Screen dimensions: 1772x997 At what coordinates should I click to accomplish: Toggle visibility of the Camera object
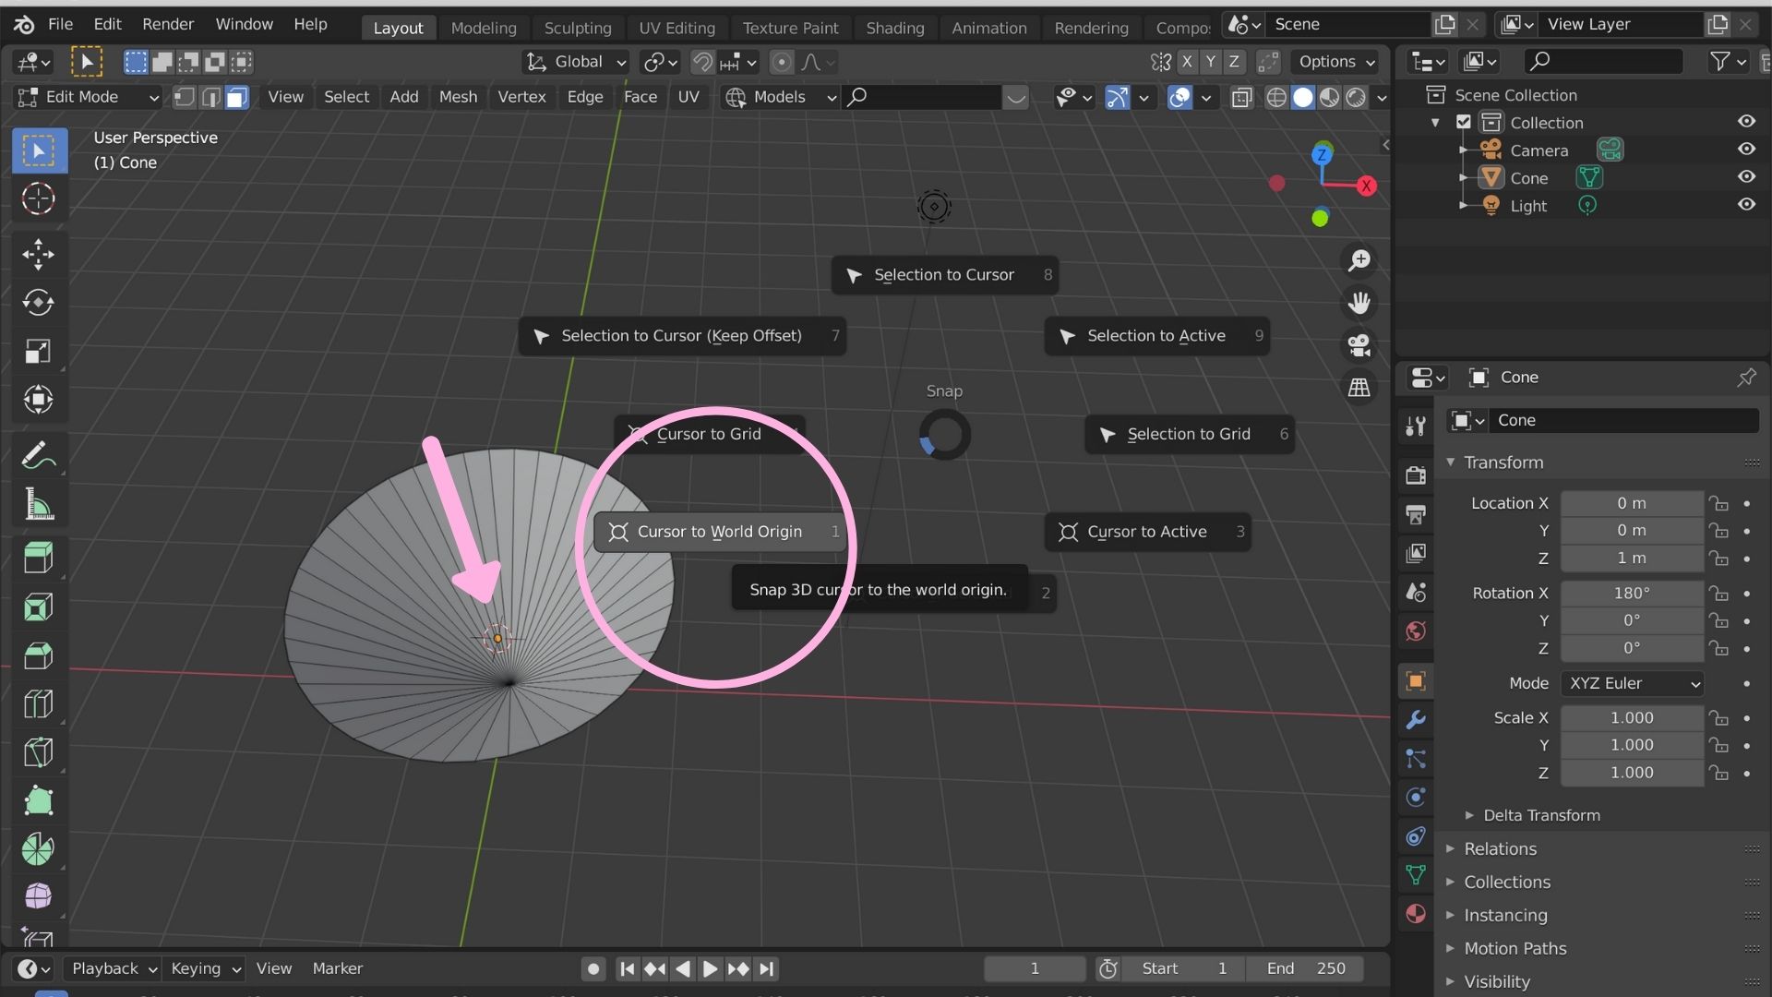(1747, 149)
